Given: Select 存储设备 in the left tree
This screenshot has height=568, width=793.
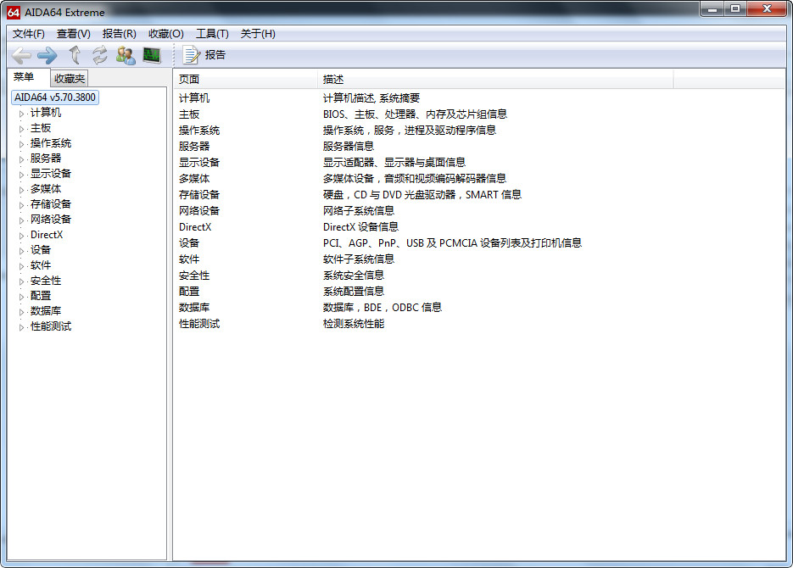Looking at the screenshot, I should pos(51,203).
